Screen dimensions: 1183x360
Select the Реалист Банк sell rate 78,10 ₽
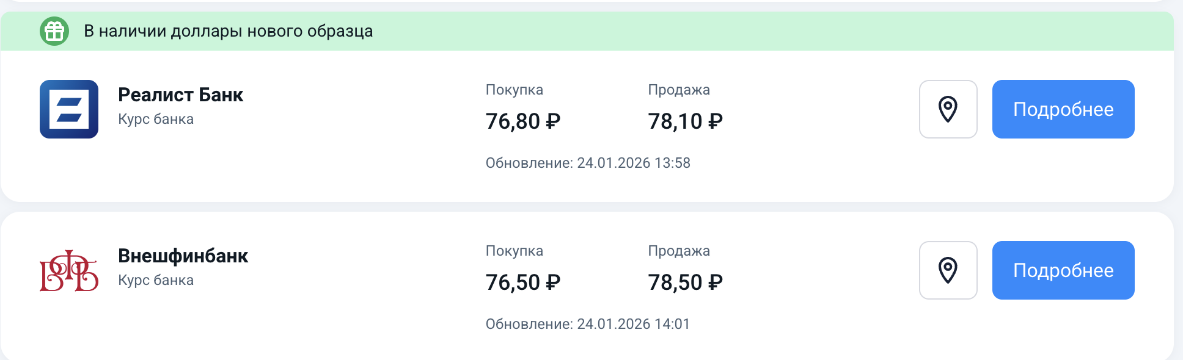(x=685, y=121)
